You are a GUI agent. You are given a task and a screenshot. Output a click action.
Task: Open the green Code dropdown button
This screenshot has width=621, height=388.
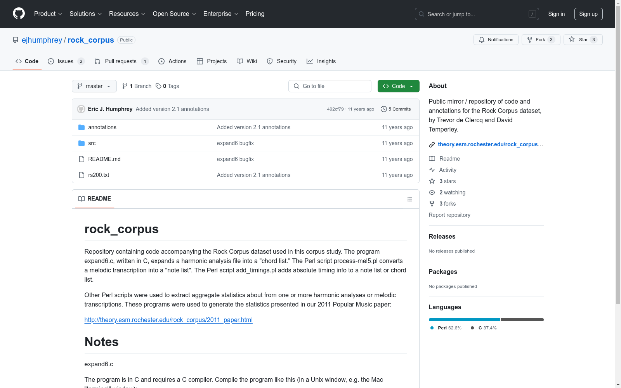point(399,86)
